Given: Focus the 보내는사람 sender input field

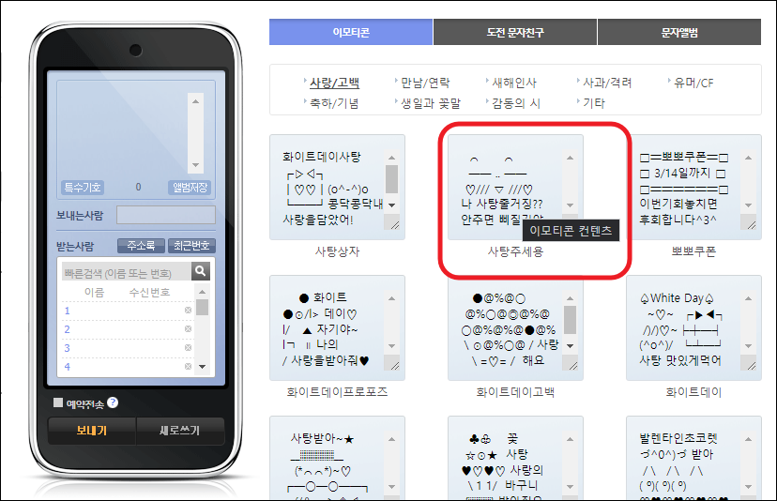Looking at the screenshot, I should pos(166,215).
